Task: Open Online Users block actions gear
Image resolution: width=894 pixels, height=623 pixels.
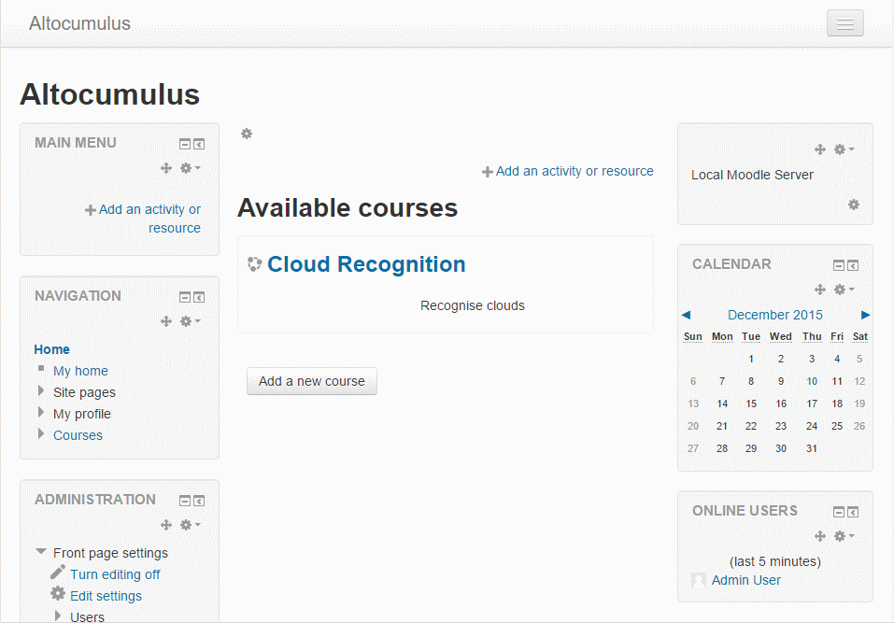Action: 844,536
